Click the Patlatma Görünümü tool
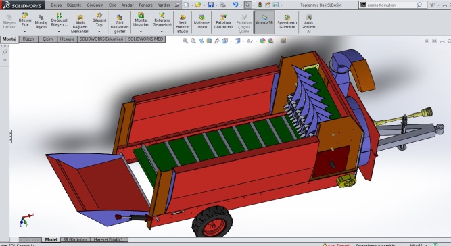 (x=223, y=22)
